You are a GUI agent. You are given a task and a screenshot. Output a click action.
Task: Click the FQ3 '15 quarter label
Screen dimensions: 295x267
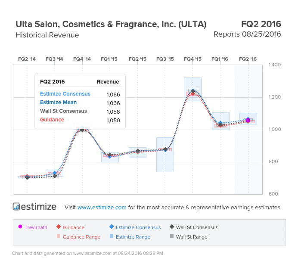[x=165, y=59]
